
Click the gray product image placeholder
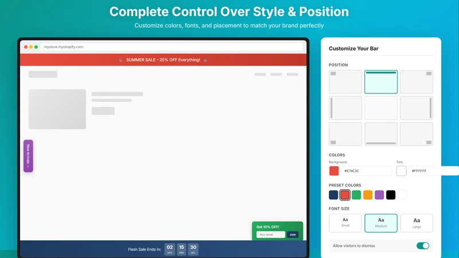click(57, 109)
